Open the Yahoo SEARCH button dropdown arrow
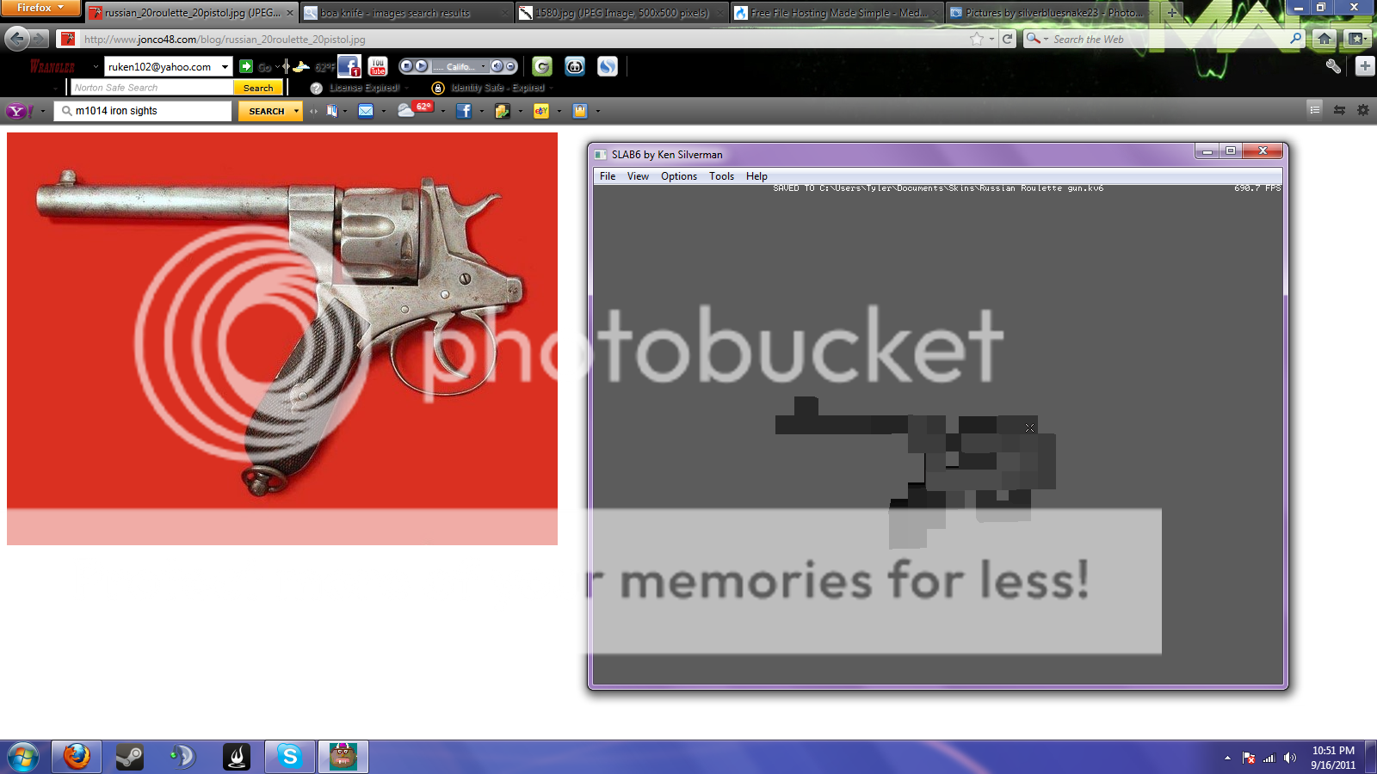1377x774 pixels. [x=296, y=111]
